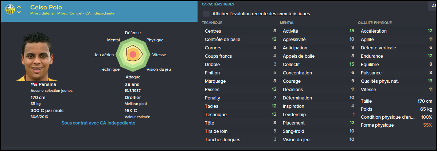Go to previous player with up chevron
Viewport: 437px width, 151px height.
click(x=19, y=7)
